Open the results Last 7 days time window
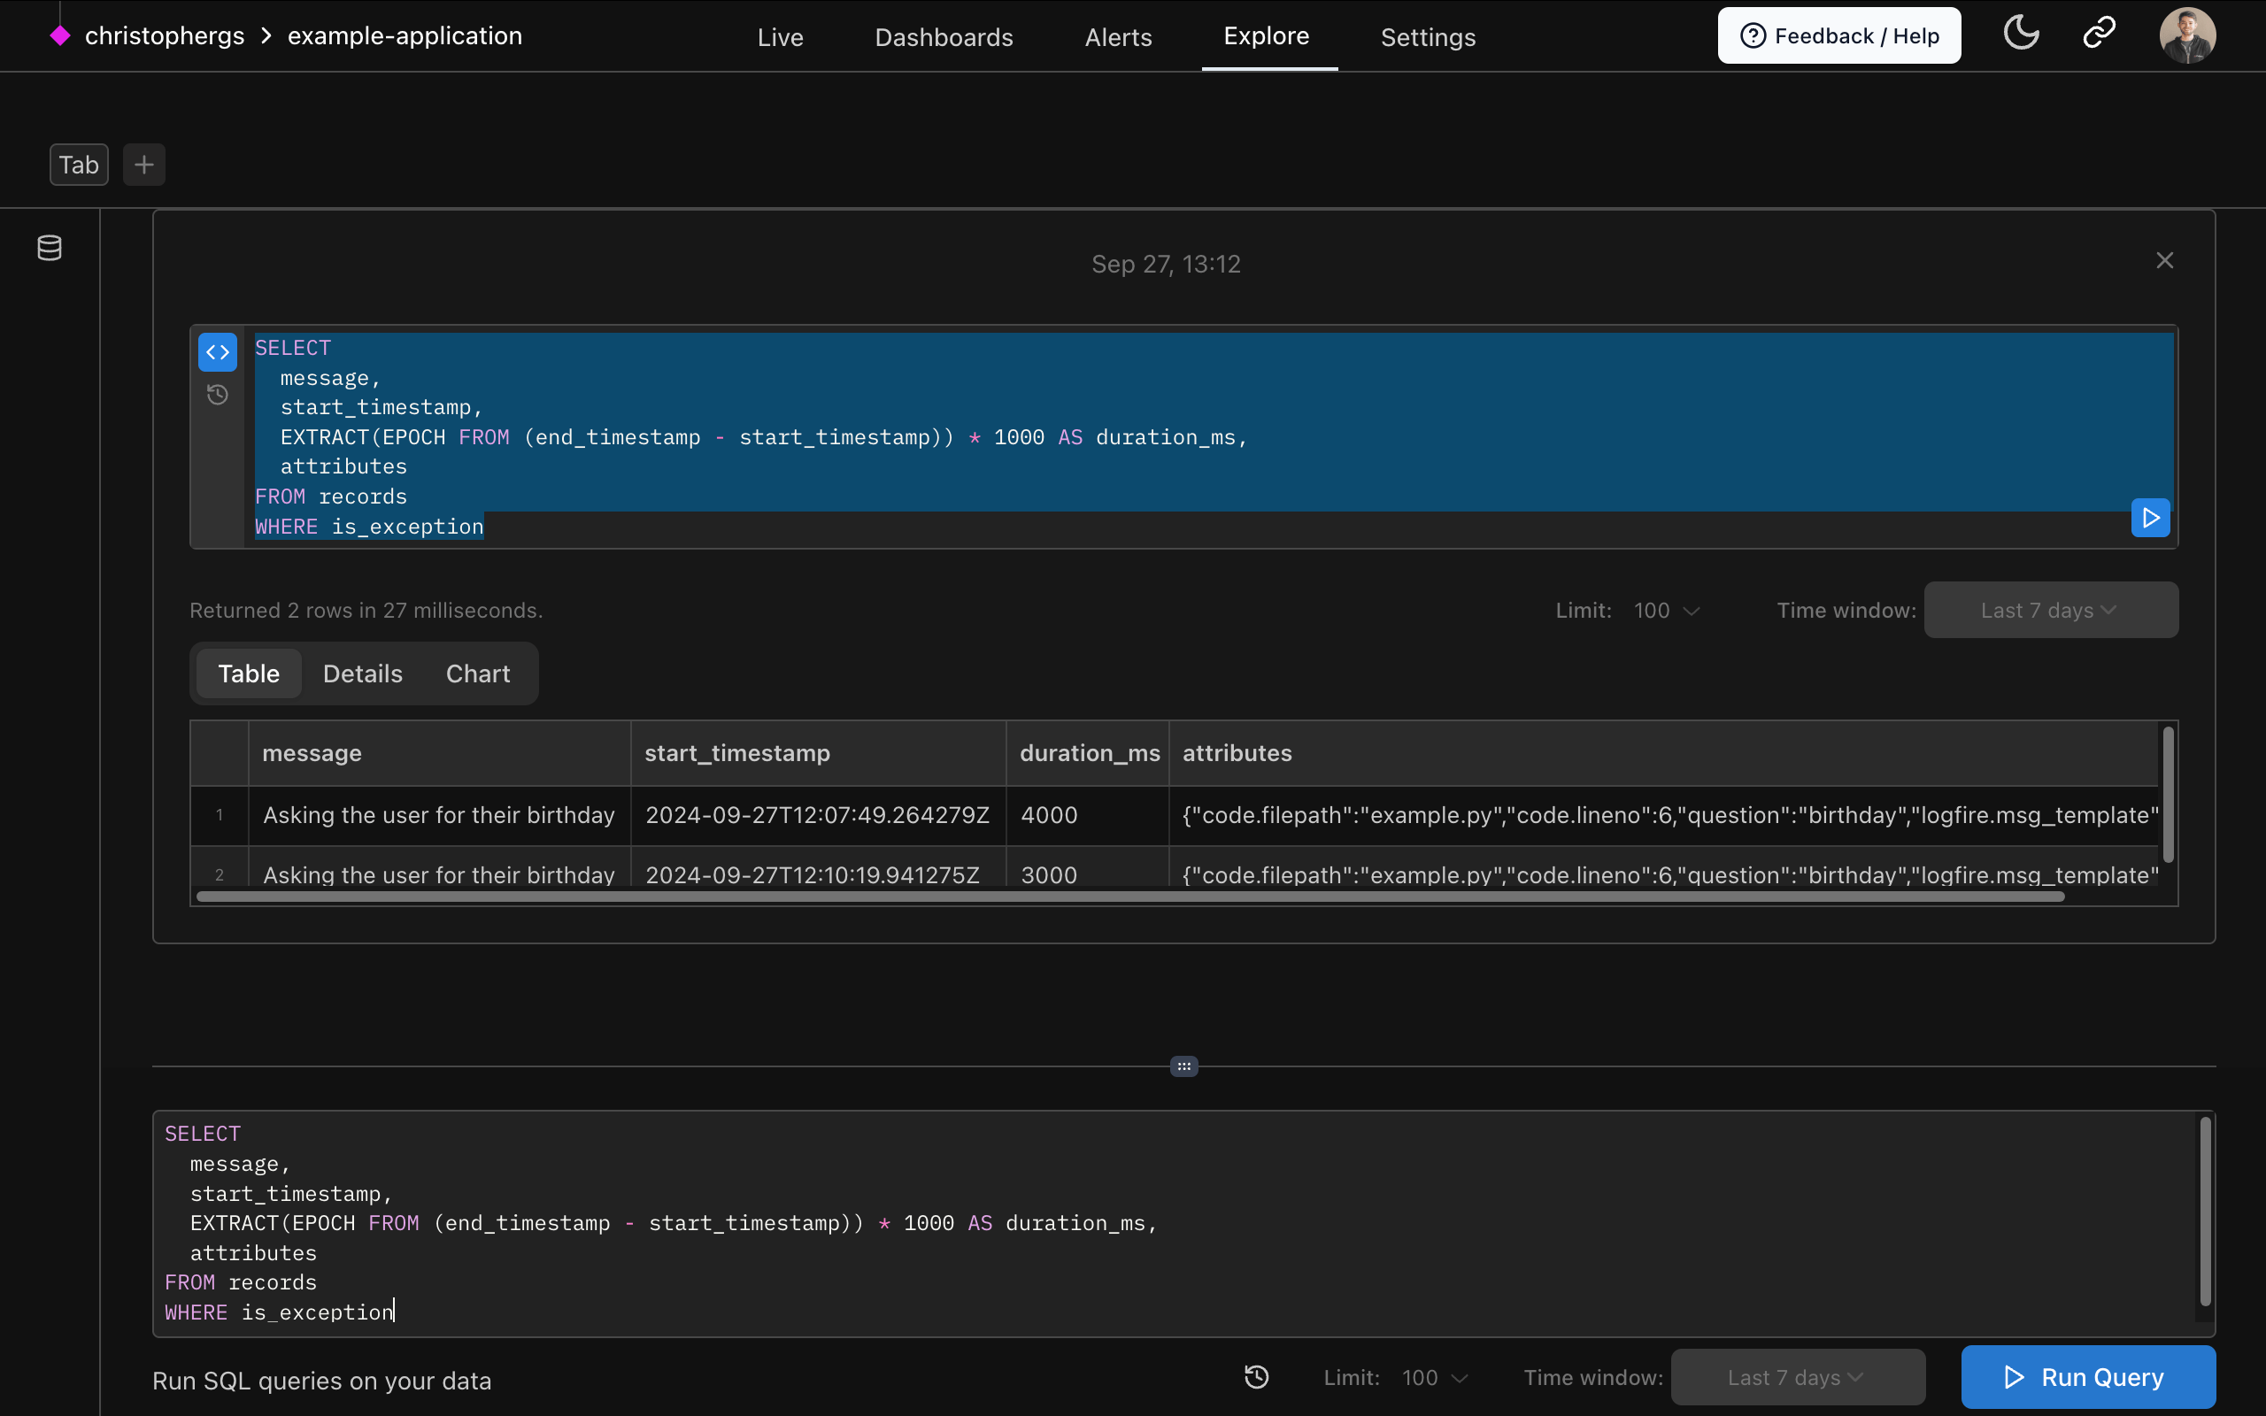The image size is (2266, 1416). 2050,611
